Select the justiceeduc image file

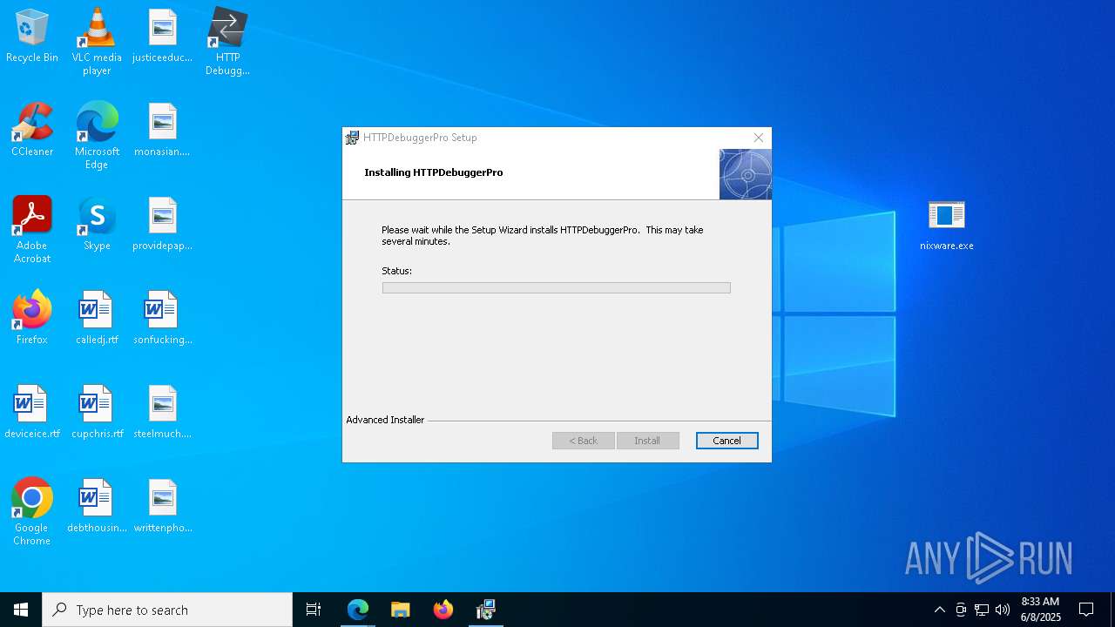pos(162,37)
